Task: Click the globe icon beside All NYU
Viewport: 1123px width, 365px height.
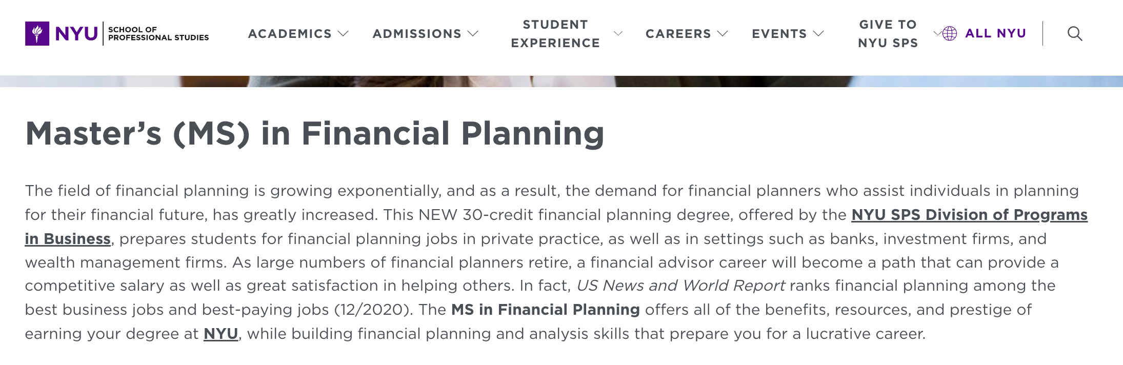Action: point(950,34)
